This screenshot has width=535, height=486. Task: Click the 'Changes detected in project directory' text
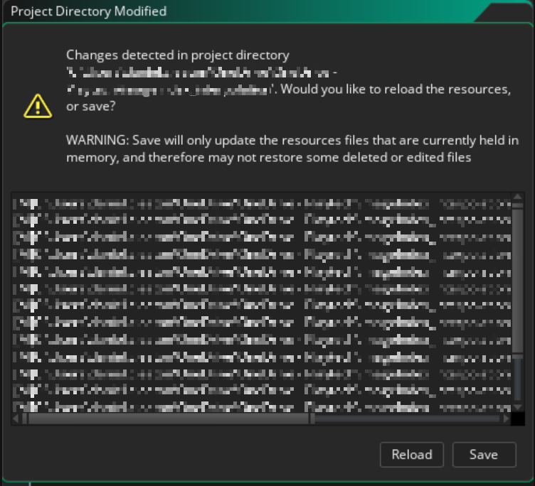coord(178,55)
